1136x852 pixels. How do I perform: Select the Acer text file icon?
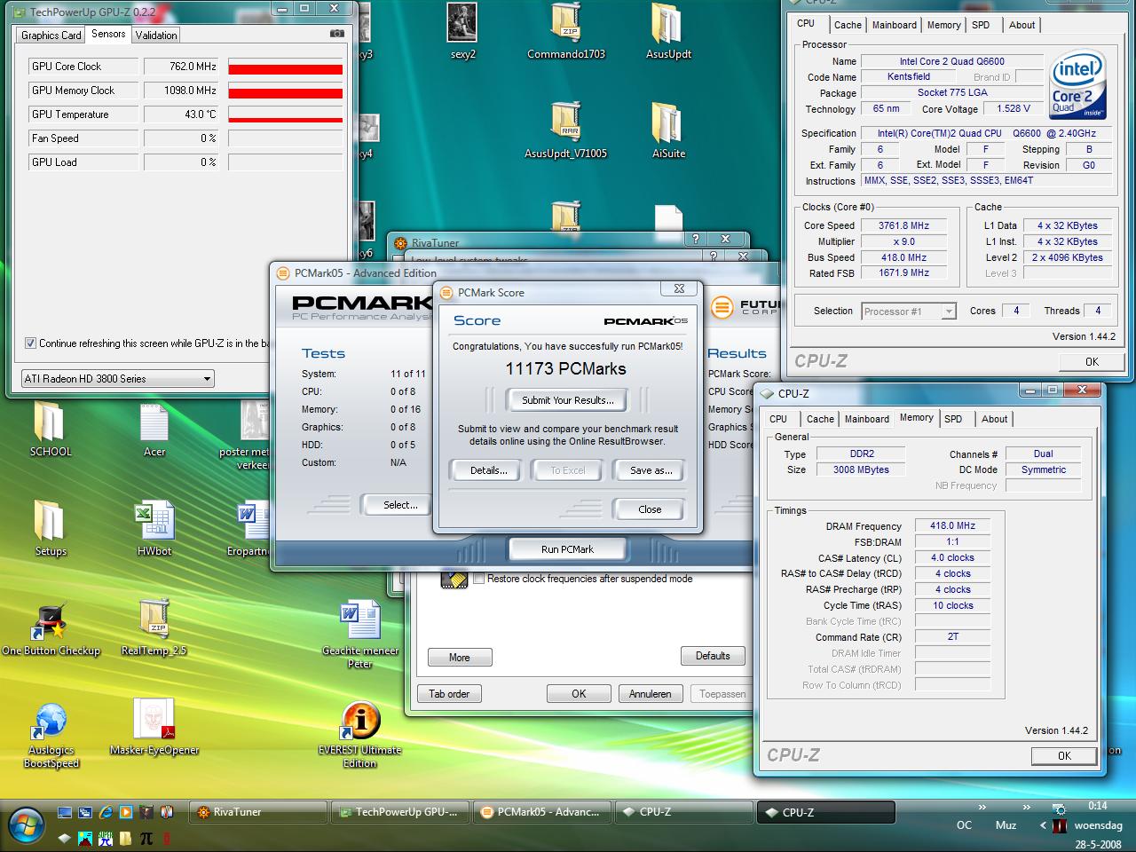pos(154,430)
